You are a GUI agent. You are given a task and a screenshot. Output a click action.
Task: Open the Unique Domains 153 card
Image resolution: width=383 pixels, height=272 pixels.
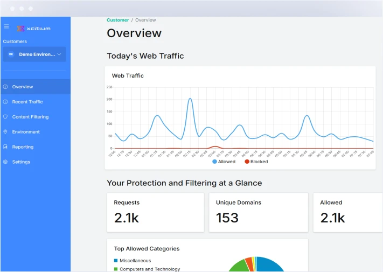[x=258, y=212]
